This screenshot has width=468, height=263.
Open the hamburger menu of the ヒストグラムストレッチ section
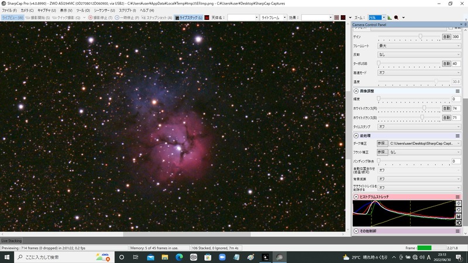[457, 197]
